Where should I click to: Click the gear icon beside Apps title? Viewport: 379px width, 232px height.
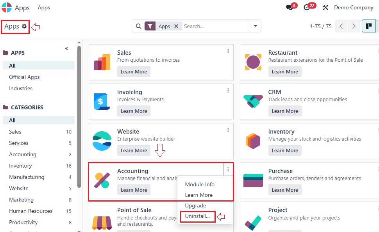(24, 26)
